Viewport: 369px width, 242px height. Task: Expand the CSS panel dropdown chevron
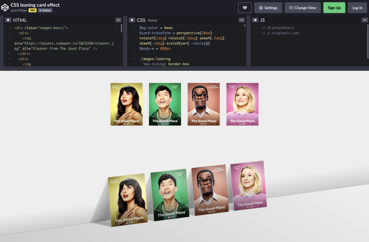click(242, 20)
